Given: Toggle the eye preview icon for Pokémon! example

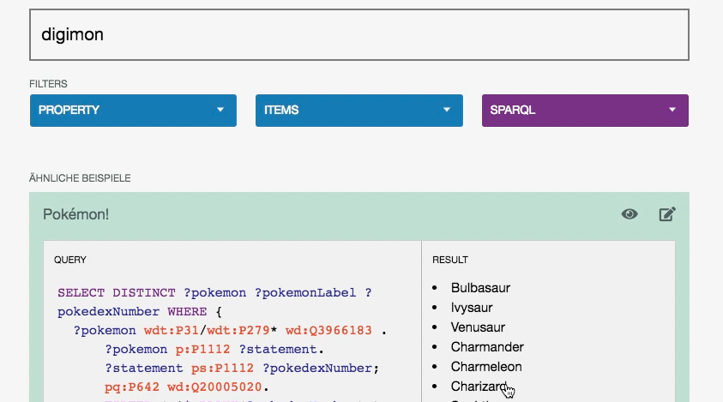Looking at the screenshot, I should [x=630, y=214].
